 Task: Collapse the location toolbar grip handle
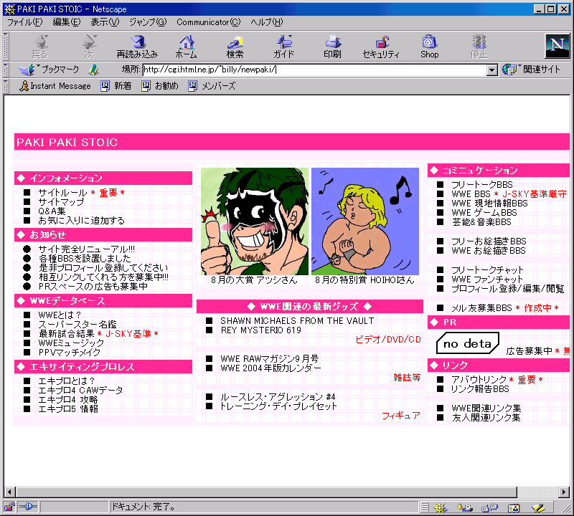[x=6, y=70]
